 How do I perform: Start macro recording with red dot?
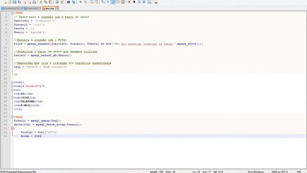[129, 2]
